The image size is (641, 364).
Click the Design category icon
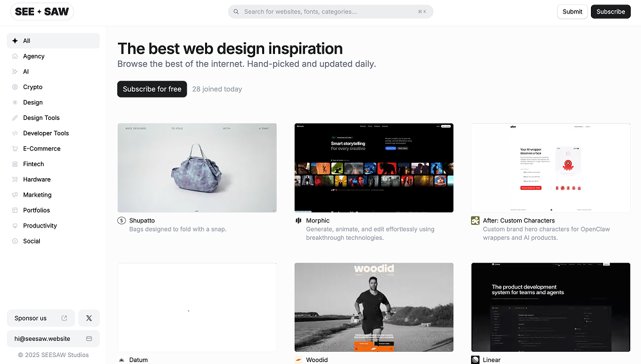click(x=15, y=103)
